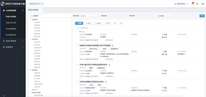Image resolution: width=206 pixels, height=97 pixels.
Task: Open the 超级管理员 user dropdown arrow
Action: pyautogui.click(x=187, y=4)
